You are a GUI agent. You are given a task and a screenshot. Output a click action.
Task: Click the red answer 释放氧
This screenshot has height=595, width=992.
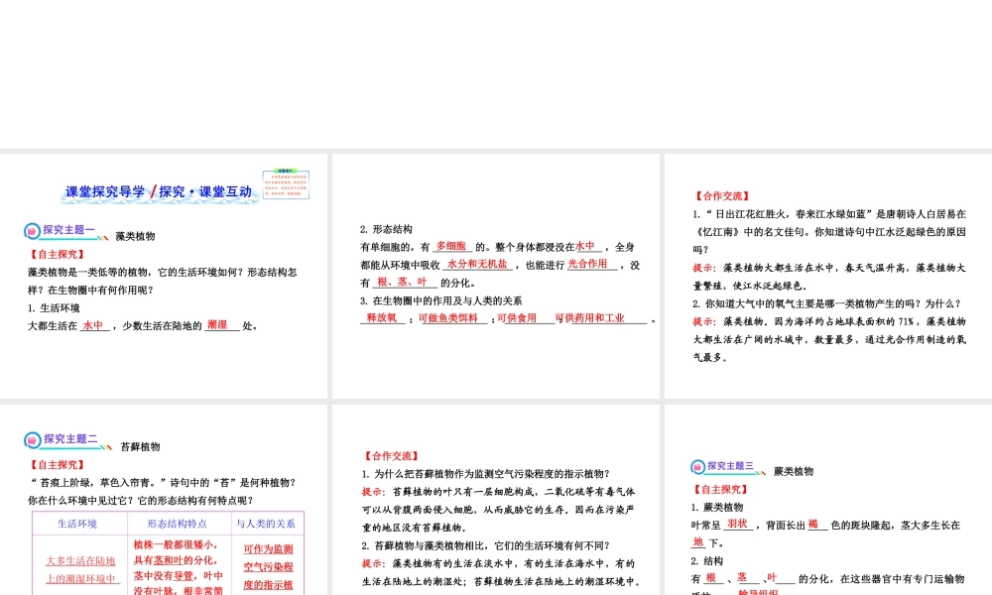tap(381, 317)
